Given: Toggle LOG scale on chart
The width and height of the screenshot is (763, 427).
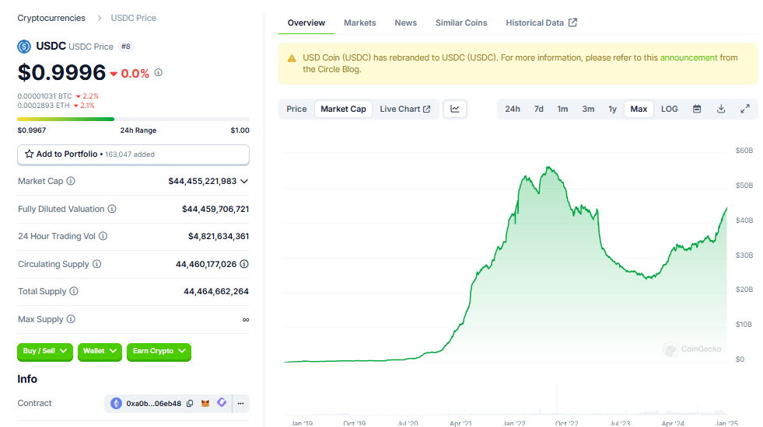Looking at the screenshot, I should pos(669,109).
